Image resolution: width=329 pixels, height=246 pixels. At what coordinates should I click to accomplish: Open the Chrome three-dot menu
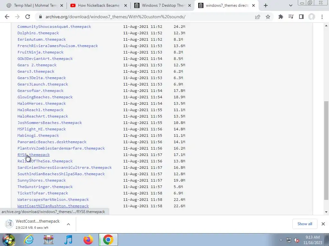pyautogui.click(x=322, y=17)
